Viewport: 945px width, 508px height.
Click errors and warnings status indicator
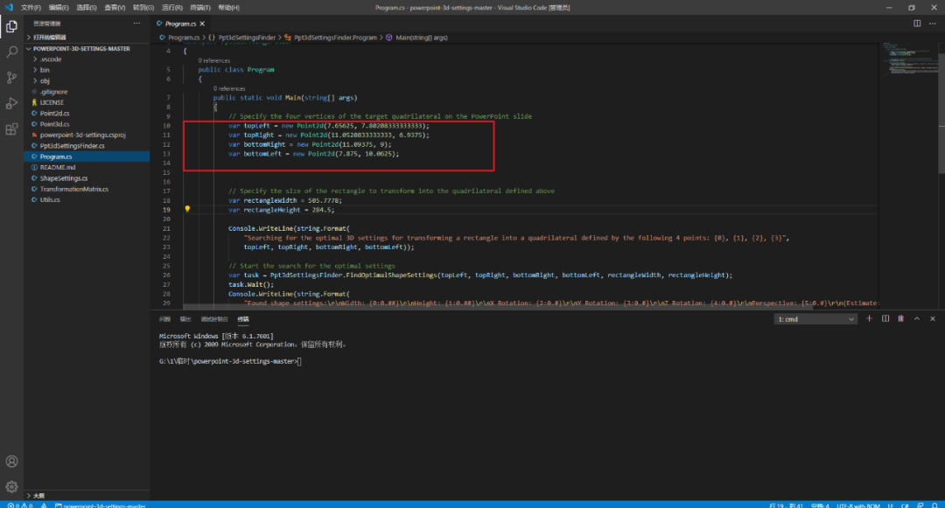20,505
